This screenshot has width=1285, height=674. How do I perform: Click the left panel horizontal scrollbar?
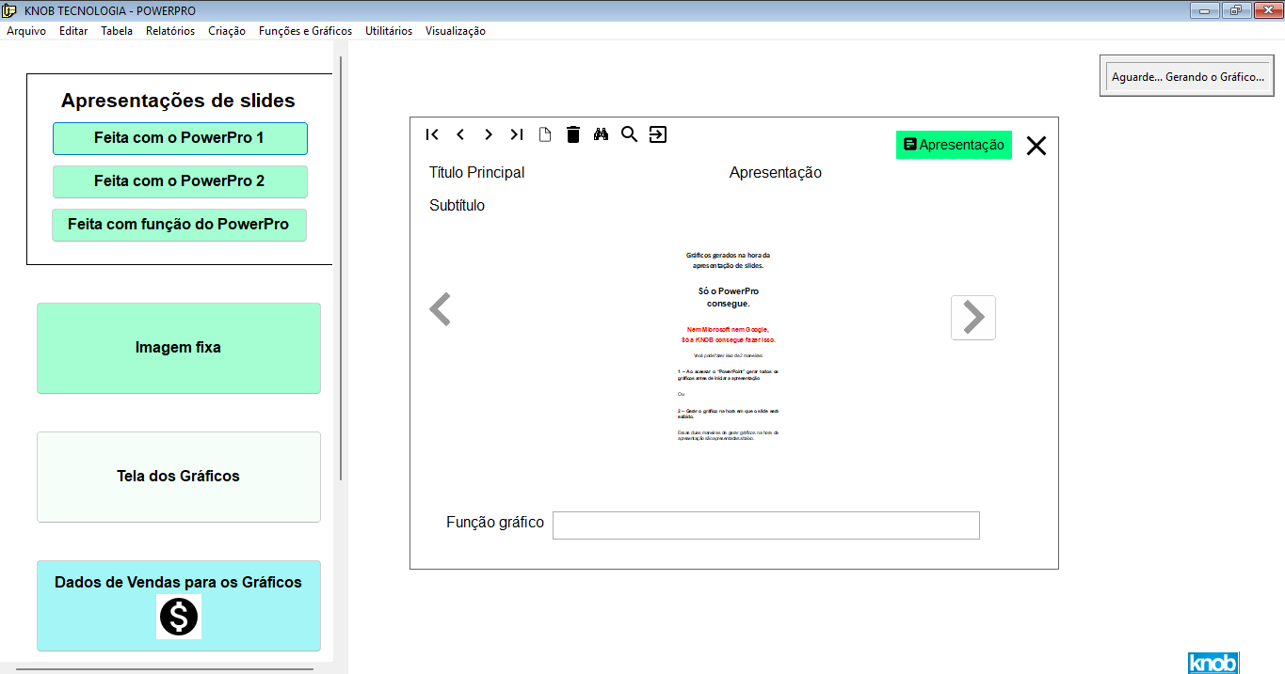pyautogui.click(x=165, y=669)
